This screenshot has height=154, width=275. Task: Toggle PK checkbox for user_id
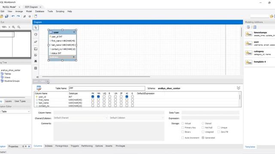[x=93, y=97]
